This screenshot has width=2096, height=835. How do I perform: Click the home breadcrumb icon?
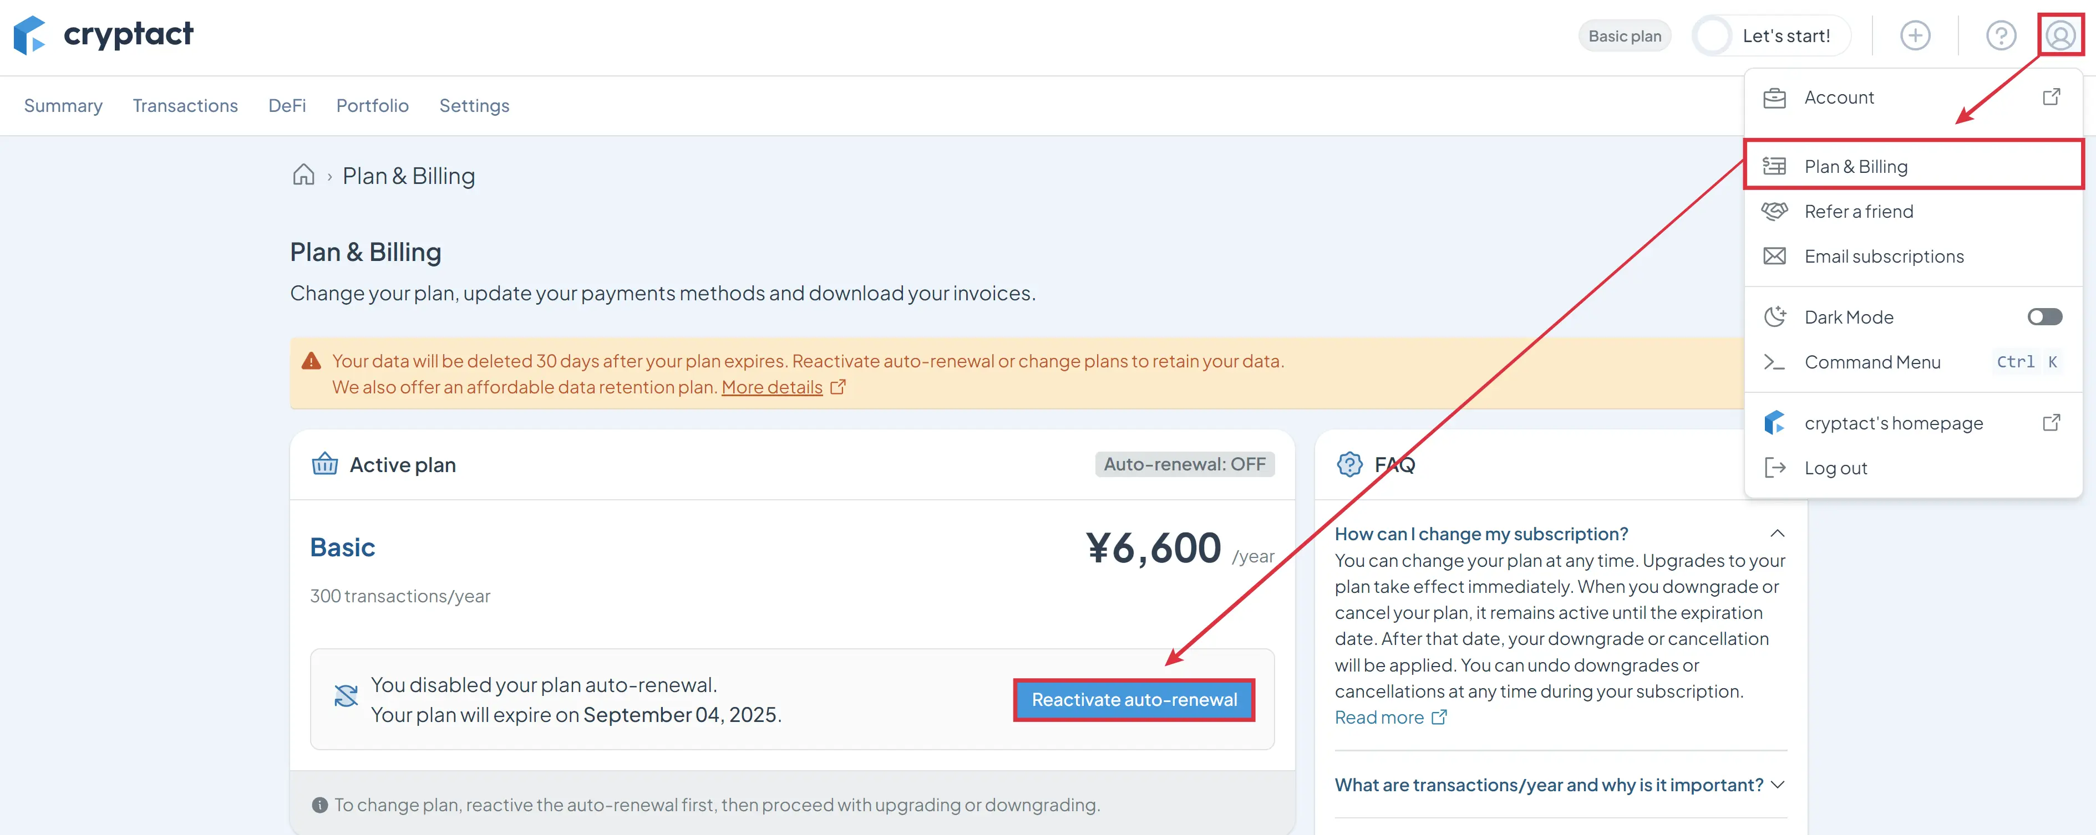point(303,175)
